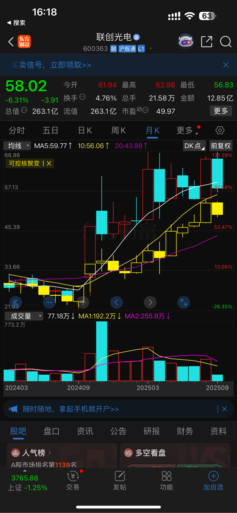Open the 成交量 sub-indicator dropdown
Image resolution: width=237 pixels, height=513 pixels.
tap(24, 316)
